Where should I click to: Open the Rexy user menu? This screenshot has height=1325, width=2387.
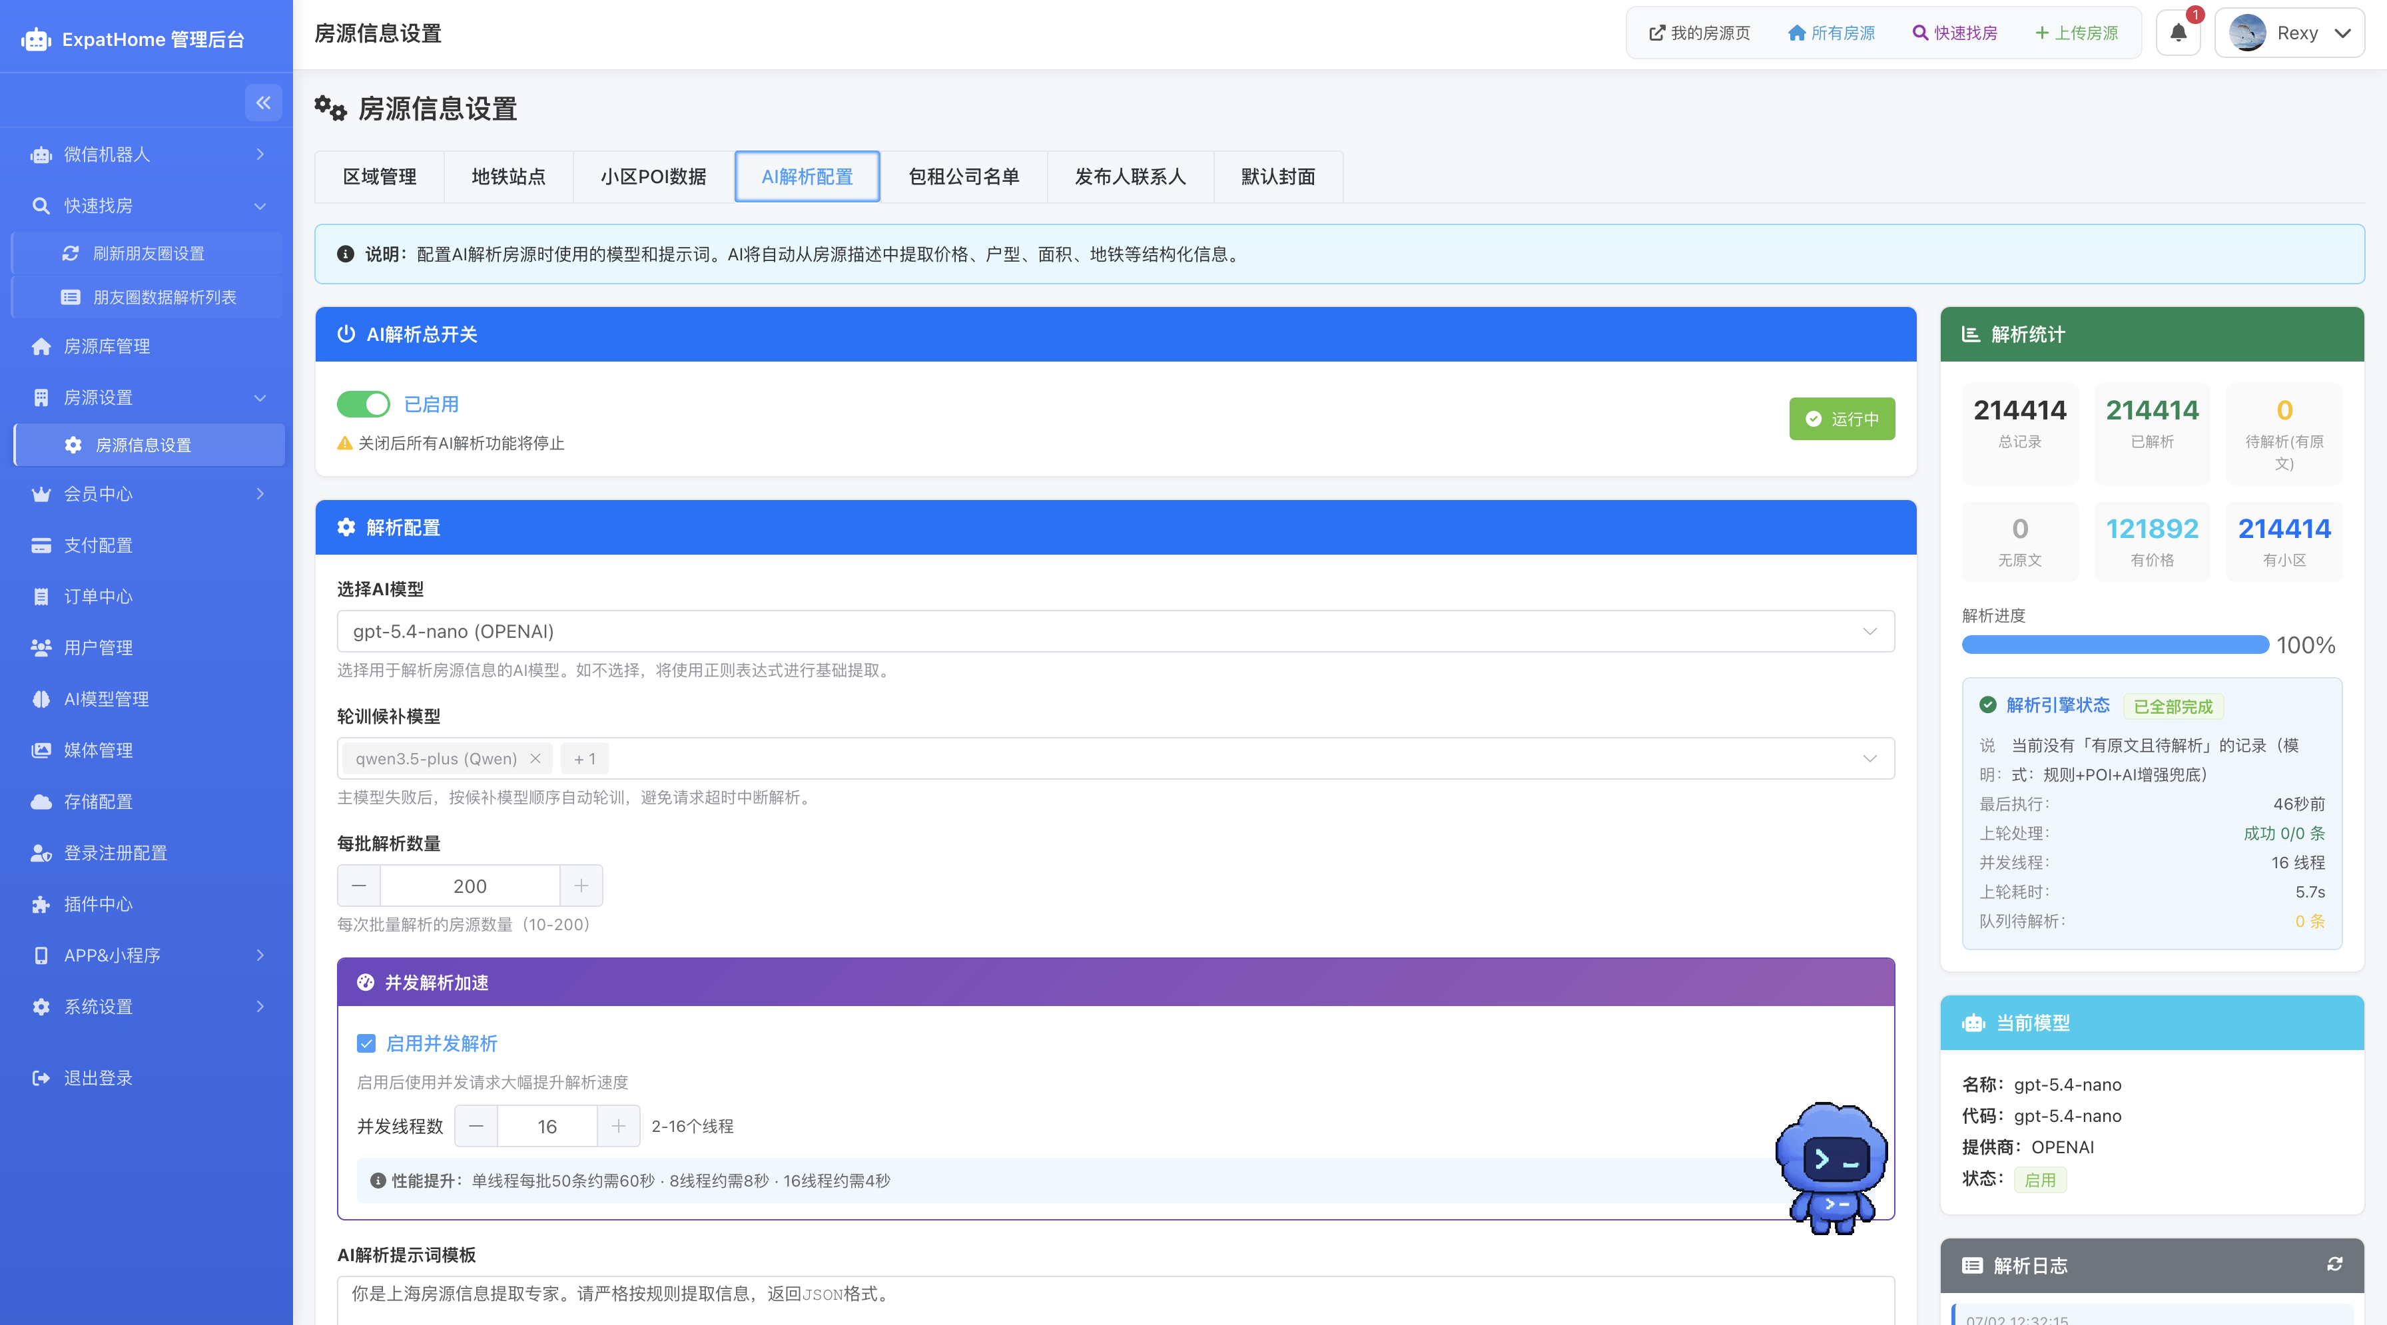point(2289,33)
